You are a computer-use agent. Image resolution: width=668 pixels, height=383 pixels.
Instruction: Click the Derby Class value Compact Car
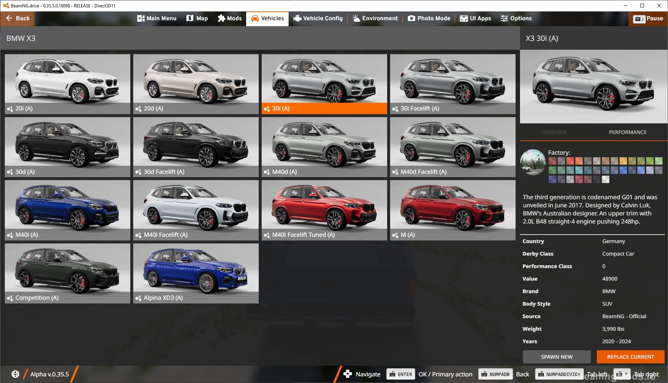pyautogui.click(x=618, y=254)
